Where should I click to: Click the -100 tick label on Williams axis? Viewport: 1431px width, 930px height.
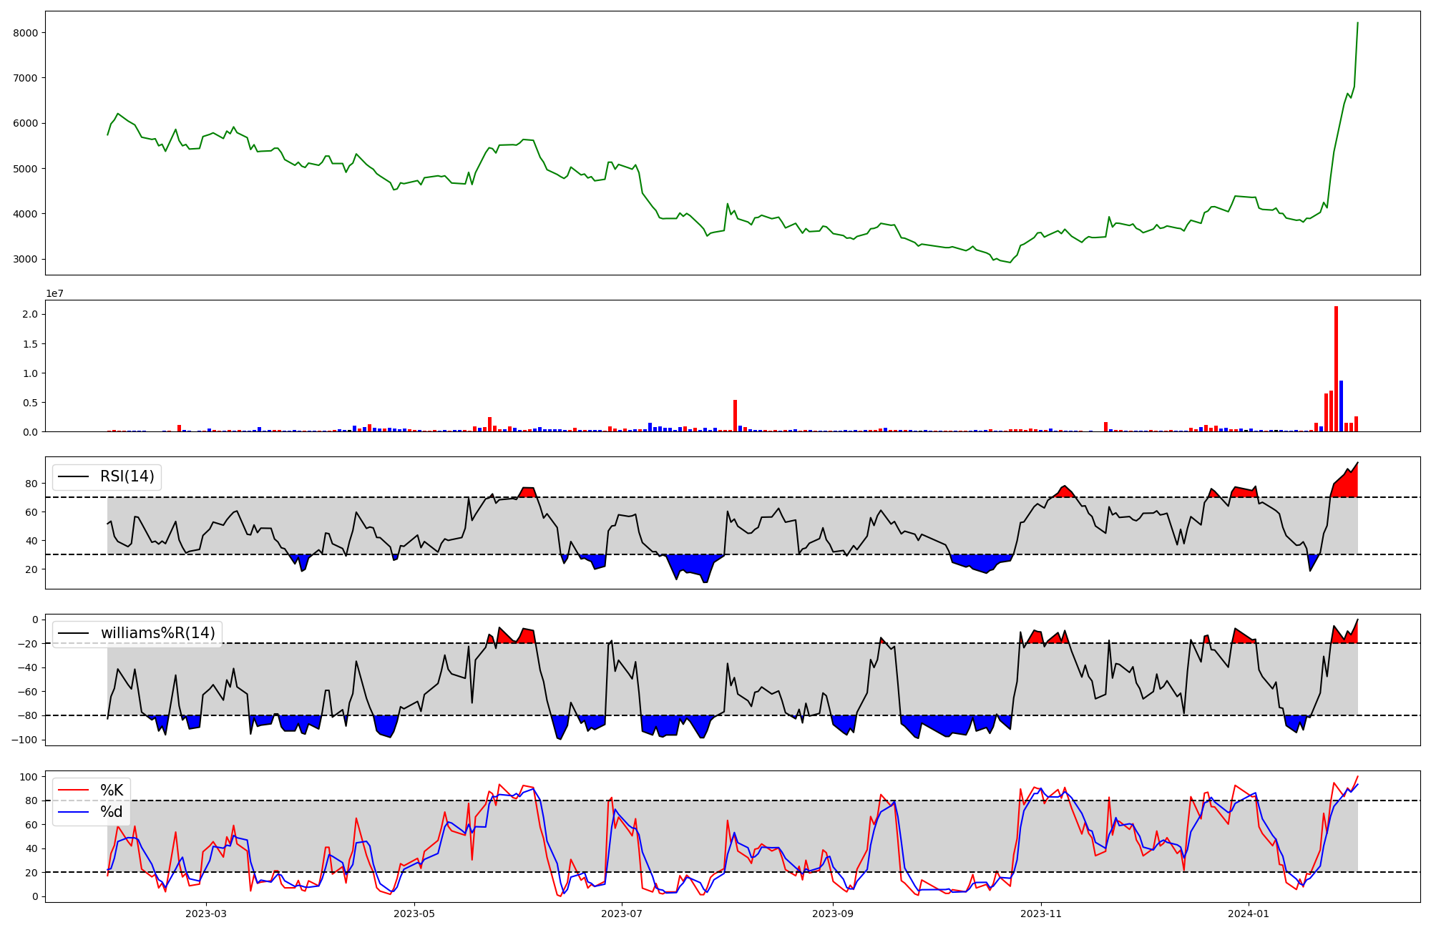[x=24, y=740]
